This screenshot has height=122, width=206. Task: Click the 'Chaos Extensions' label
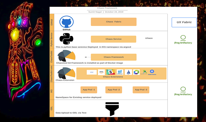(113, 77)
